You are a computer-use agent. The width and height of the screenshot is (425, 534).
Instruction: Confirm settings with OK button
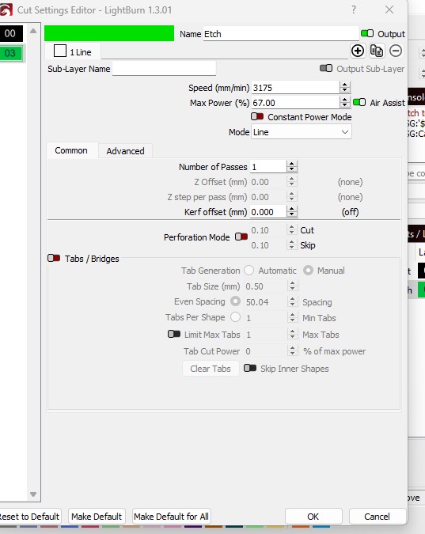(x=313, y=517)
